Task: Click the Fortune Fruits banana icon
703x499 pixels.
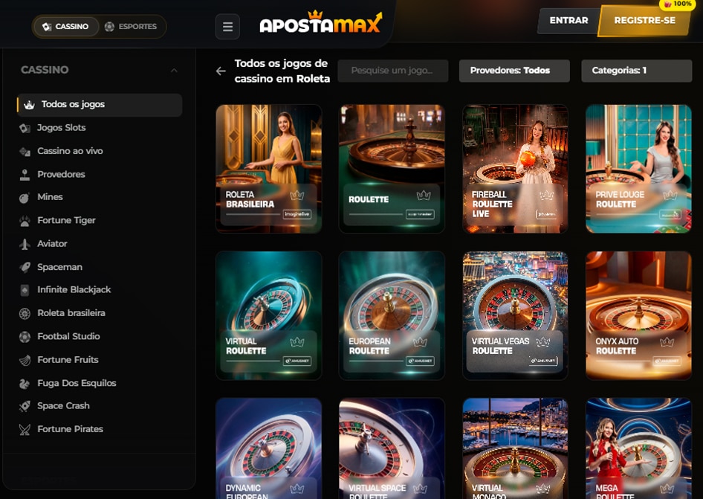Action: (x=25, y=360)
